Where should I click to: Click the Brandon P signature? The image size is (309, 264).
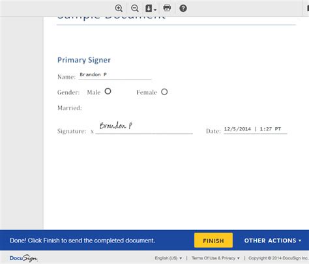pos(116,126)
